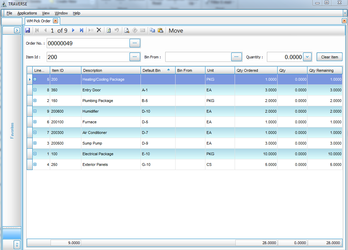The image size is (348, 250).
Task: Click the TRAVERSE application logo icon
Action: (x=4, y=4)
